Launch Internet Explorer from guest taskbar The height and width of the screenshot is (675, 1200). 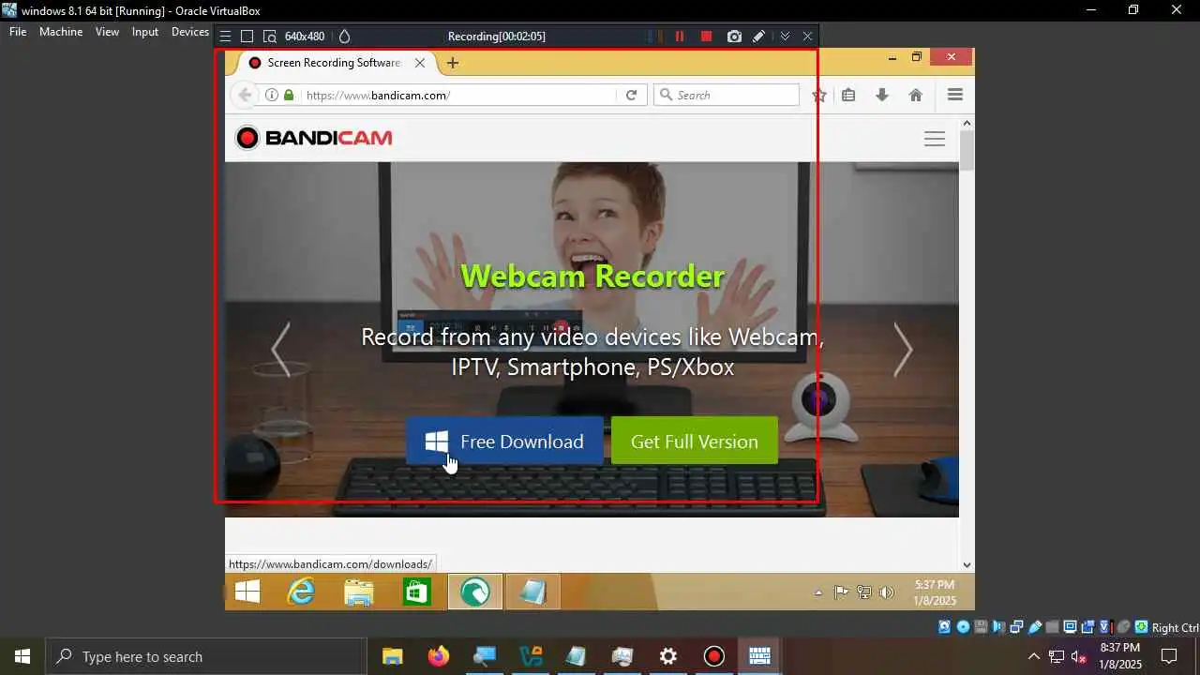pyautogui.click(x=302, y=592)
